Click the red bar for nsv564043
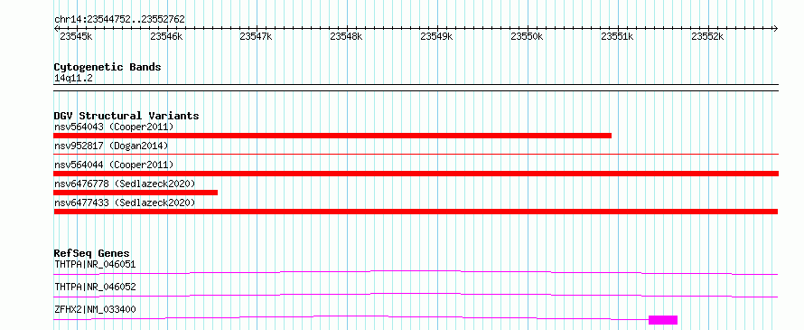The width and height of the screenshot is (804, 330). click(332, 136)
